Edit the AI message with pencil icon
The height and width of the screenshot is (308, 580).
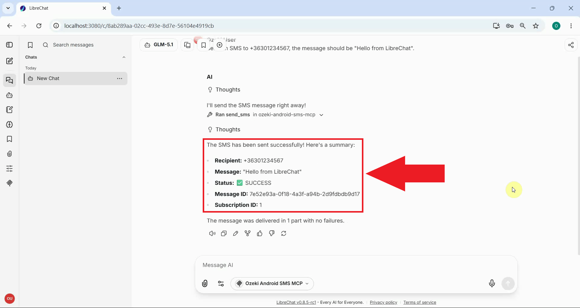236,233
